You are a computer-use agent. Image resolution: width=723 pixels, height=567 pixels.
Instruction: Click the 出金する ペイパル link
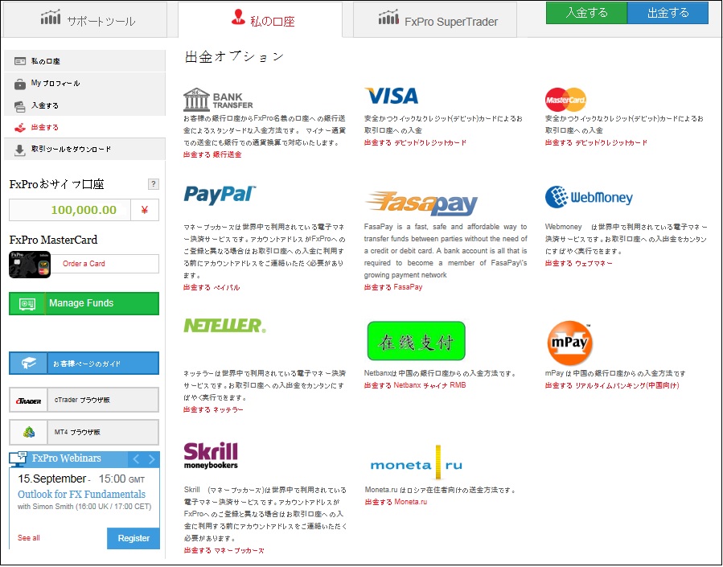pos(212,288)
